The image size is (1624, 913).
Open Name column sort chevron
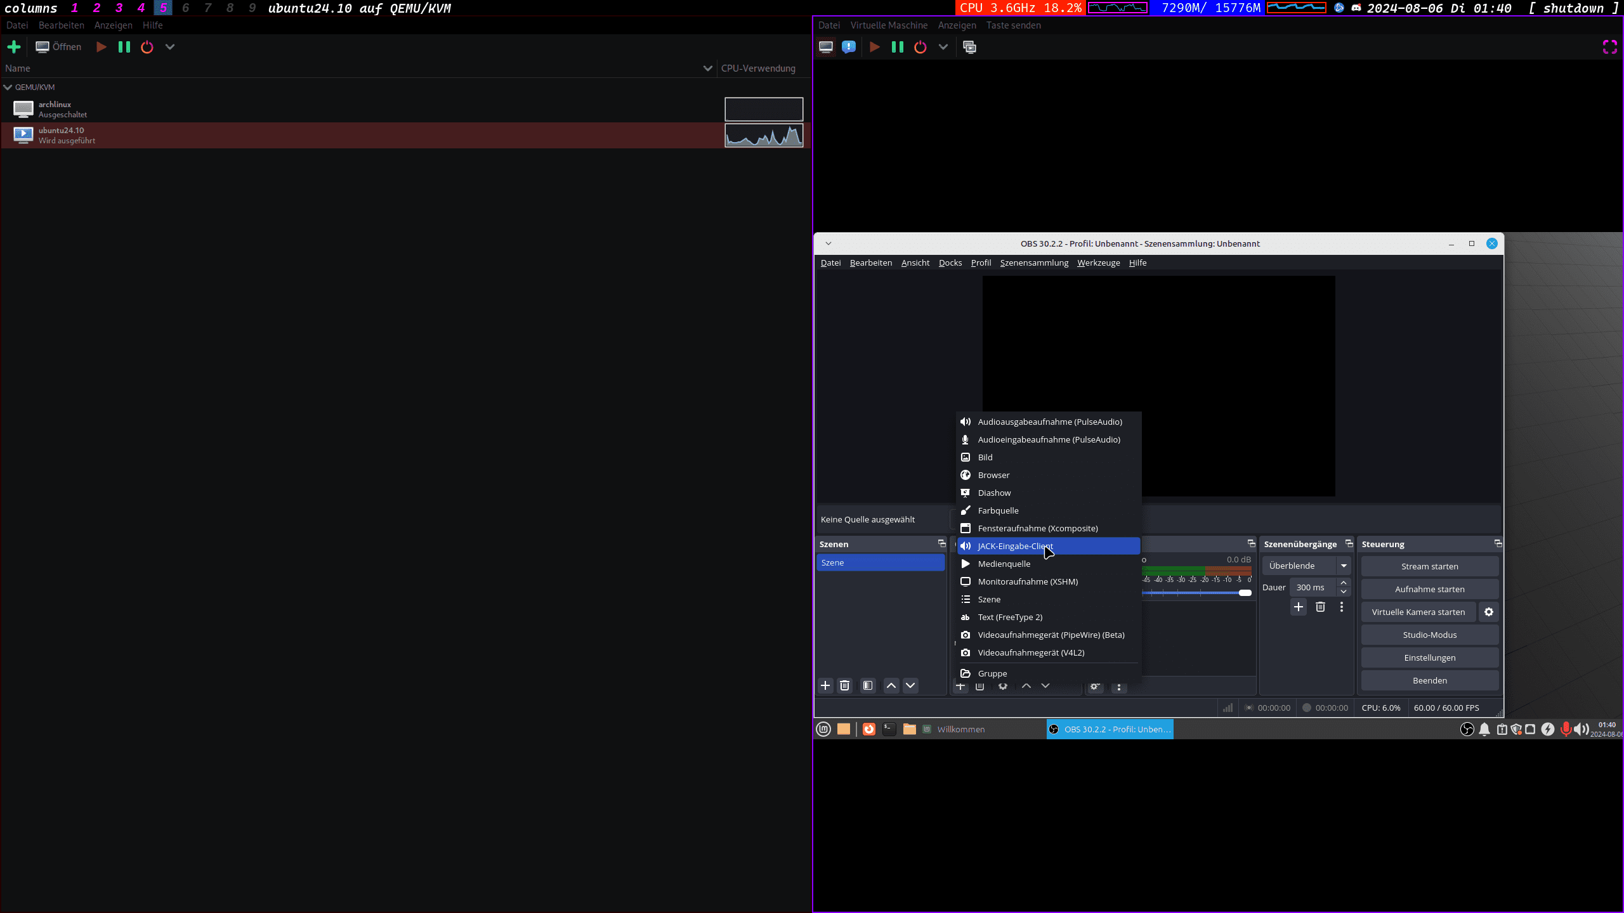point(708,68)
